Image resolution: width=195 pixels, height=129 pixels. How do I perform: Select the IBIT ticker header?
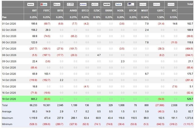34,11
